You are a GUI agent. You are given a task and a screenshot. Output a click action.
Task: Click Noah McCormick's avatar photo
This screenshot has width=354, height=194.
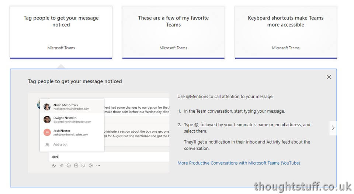point(47,107)
